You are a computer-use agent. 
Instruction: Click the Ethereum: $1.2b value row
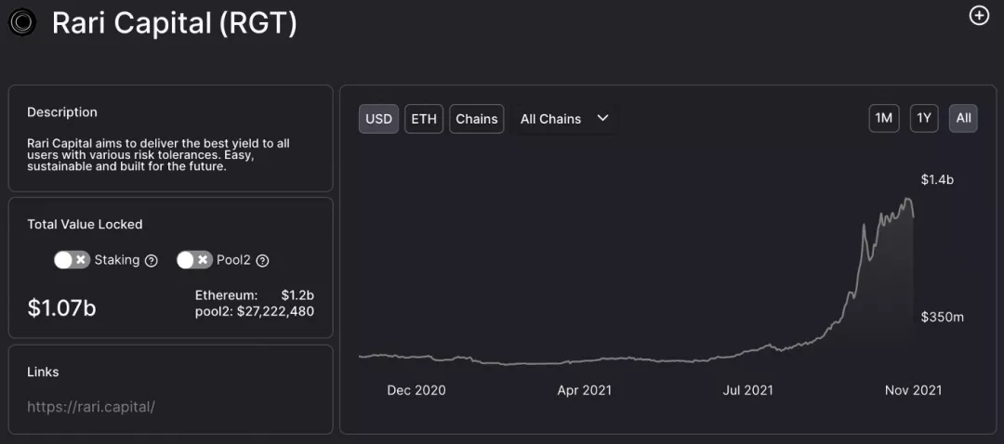(254, 295)
